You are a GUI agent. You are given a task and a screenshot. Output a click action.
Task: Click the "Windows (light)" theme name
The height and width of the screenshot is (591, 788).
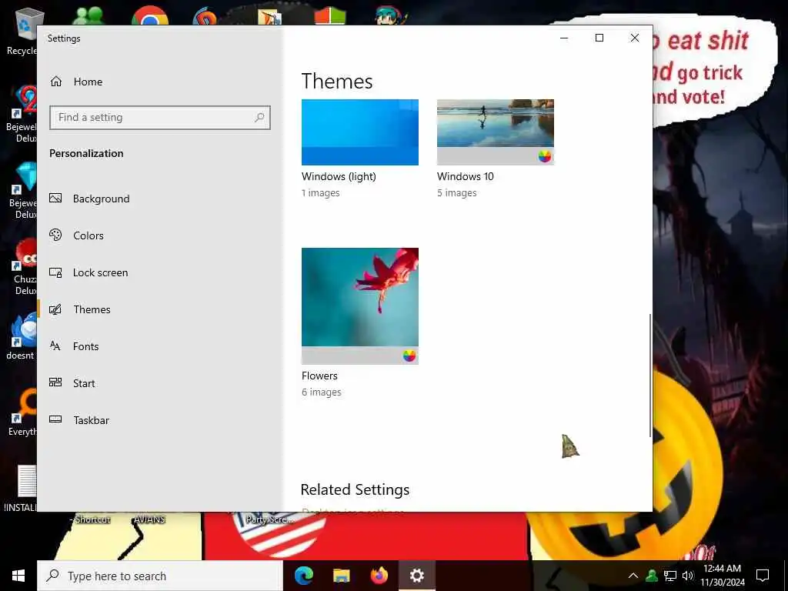(339, 176)
